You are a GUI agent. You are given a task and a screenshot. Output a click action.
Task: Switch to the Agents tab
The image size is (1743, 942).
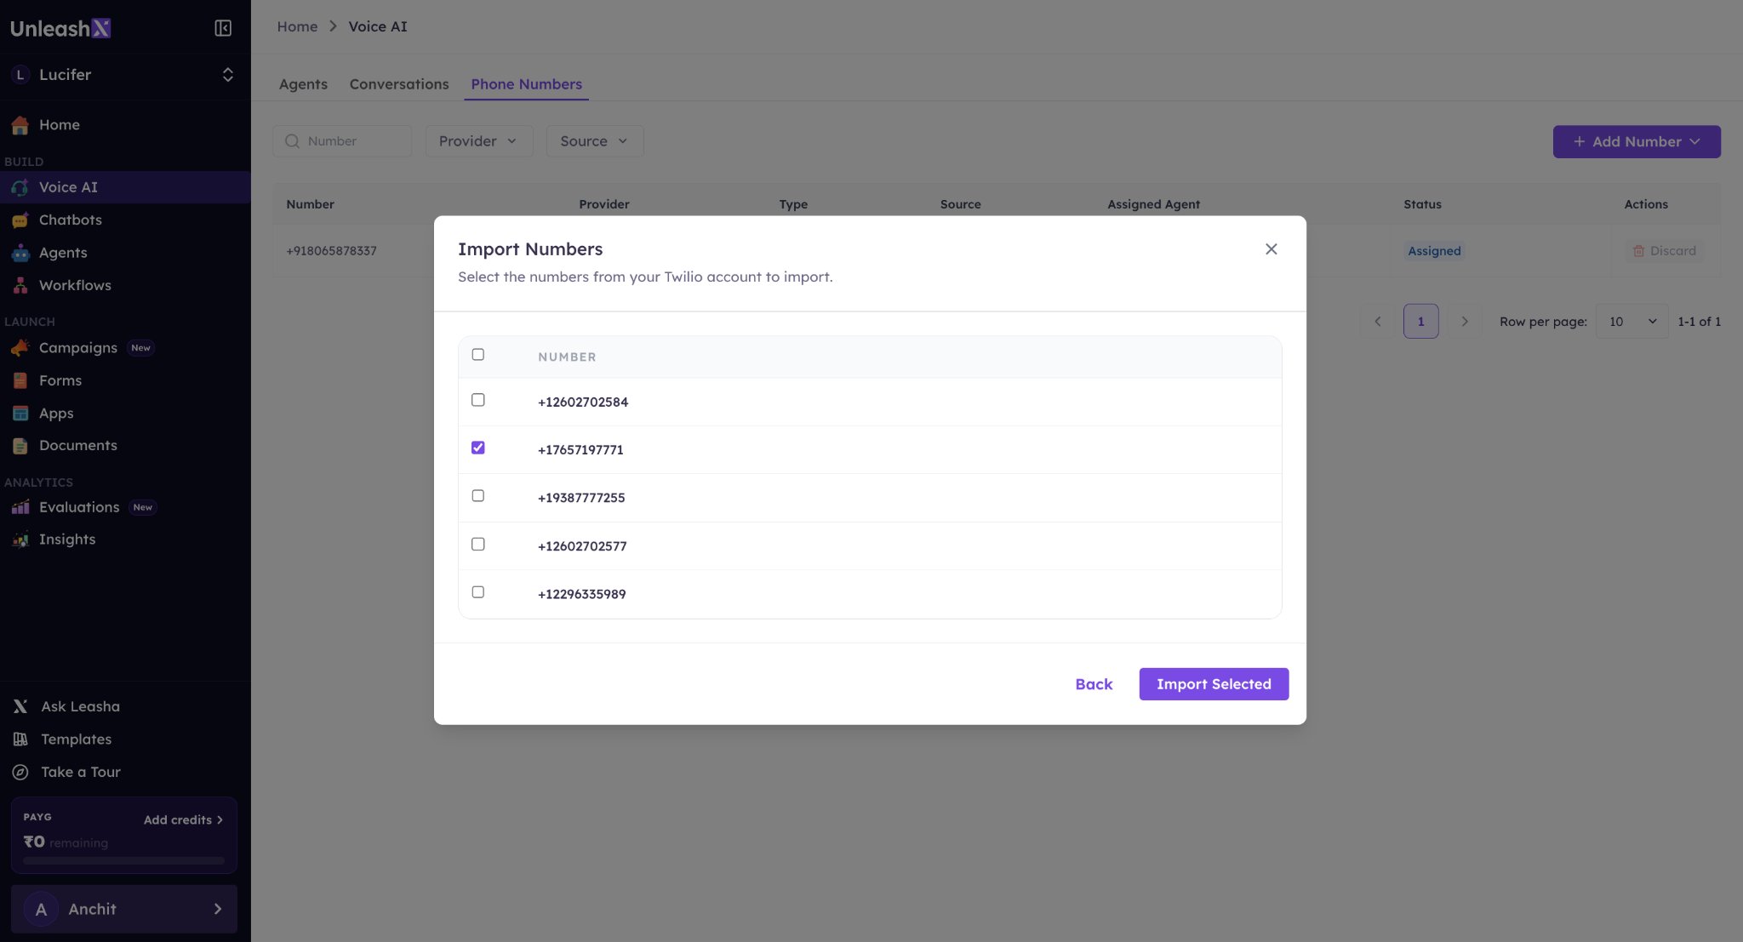tap(303, 84)
